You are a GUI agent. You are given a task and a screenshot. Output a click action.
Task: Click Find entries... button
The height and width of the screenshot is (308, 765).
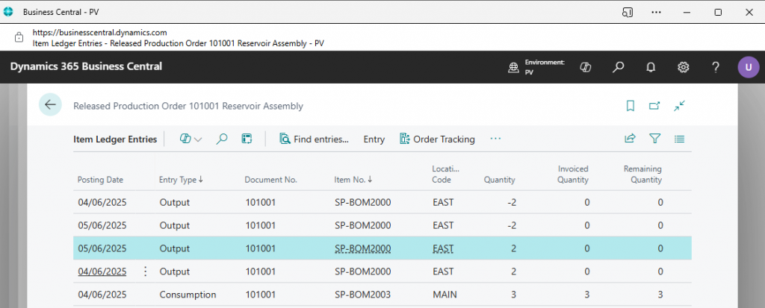tap(314, 139)
